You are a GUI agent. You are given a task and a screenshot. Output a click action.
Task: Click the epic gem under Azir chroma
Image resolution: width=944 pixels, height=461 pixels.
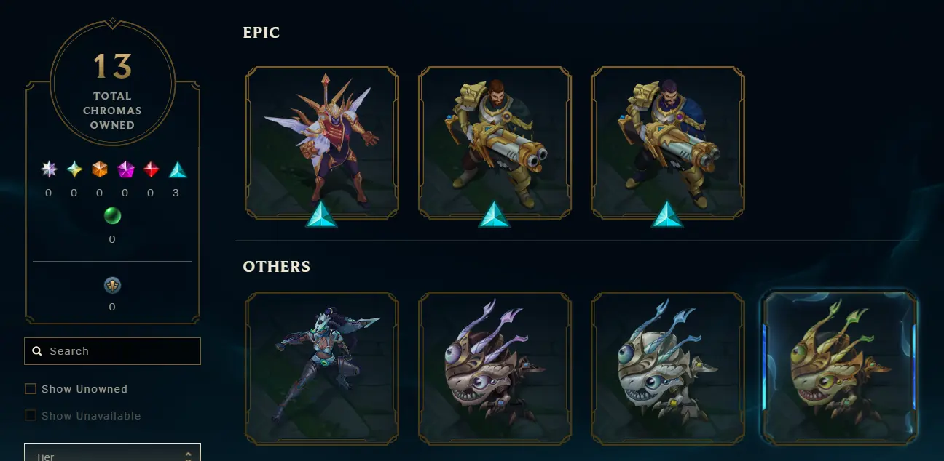pyautogui.click(x=321, y=215)
